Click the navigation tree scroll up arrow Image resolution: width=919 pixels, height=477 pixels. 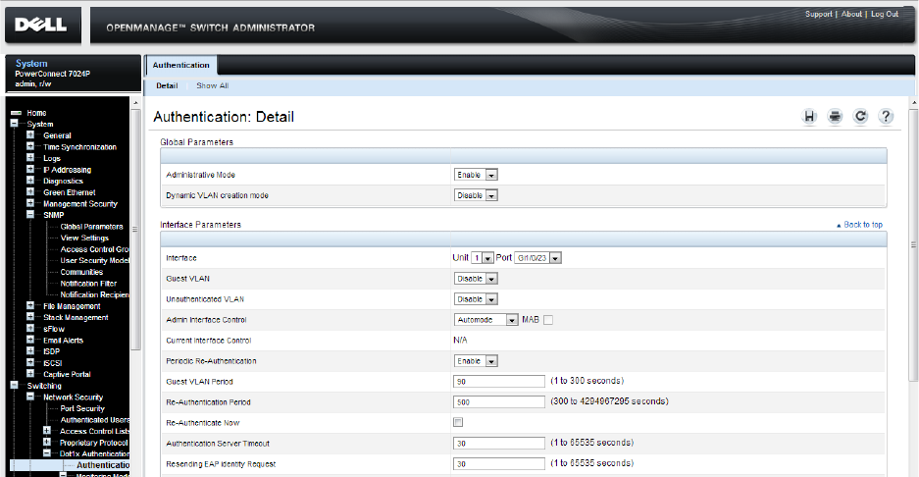136,103
